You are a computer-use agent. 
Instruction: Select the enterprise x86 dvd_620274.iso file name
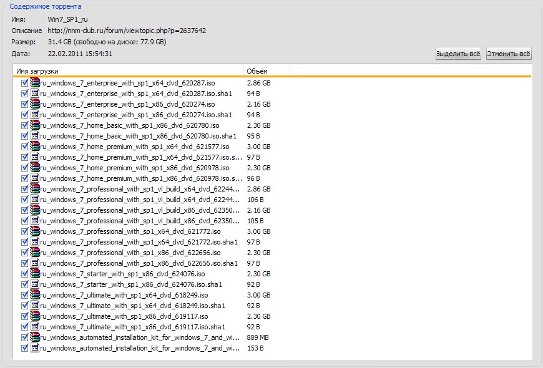(x=127, y=104)
